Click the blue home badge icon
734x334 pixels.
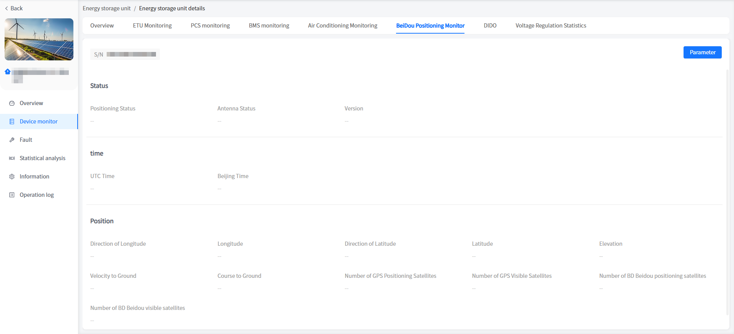[7, 71]
